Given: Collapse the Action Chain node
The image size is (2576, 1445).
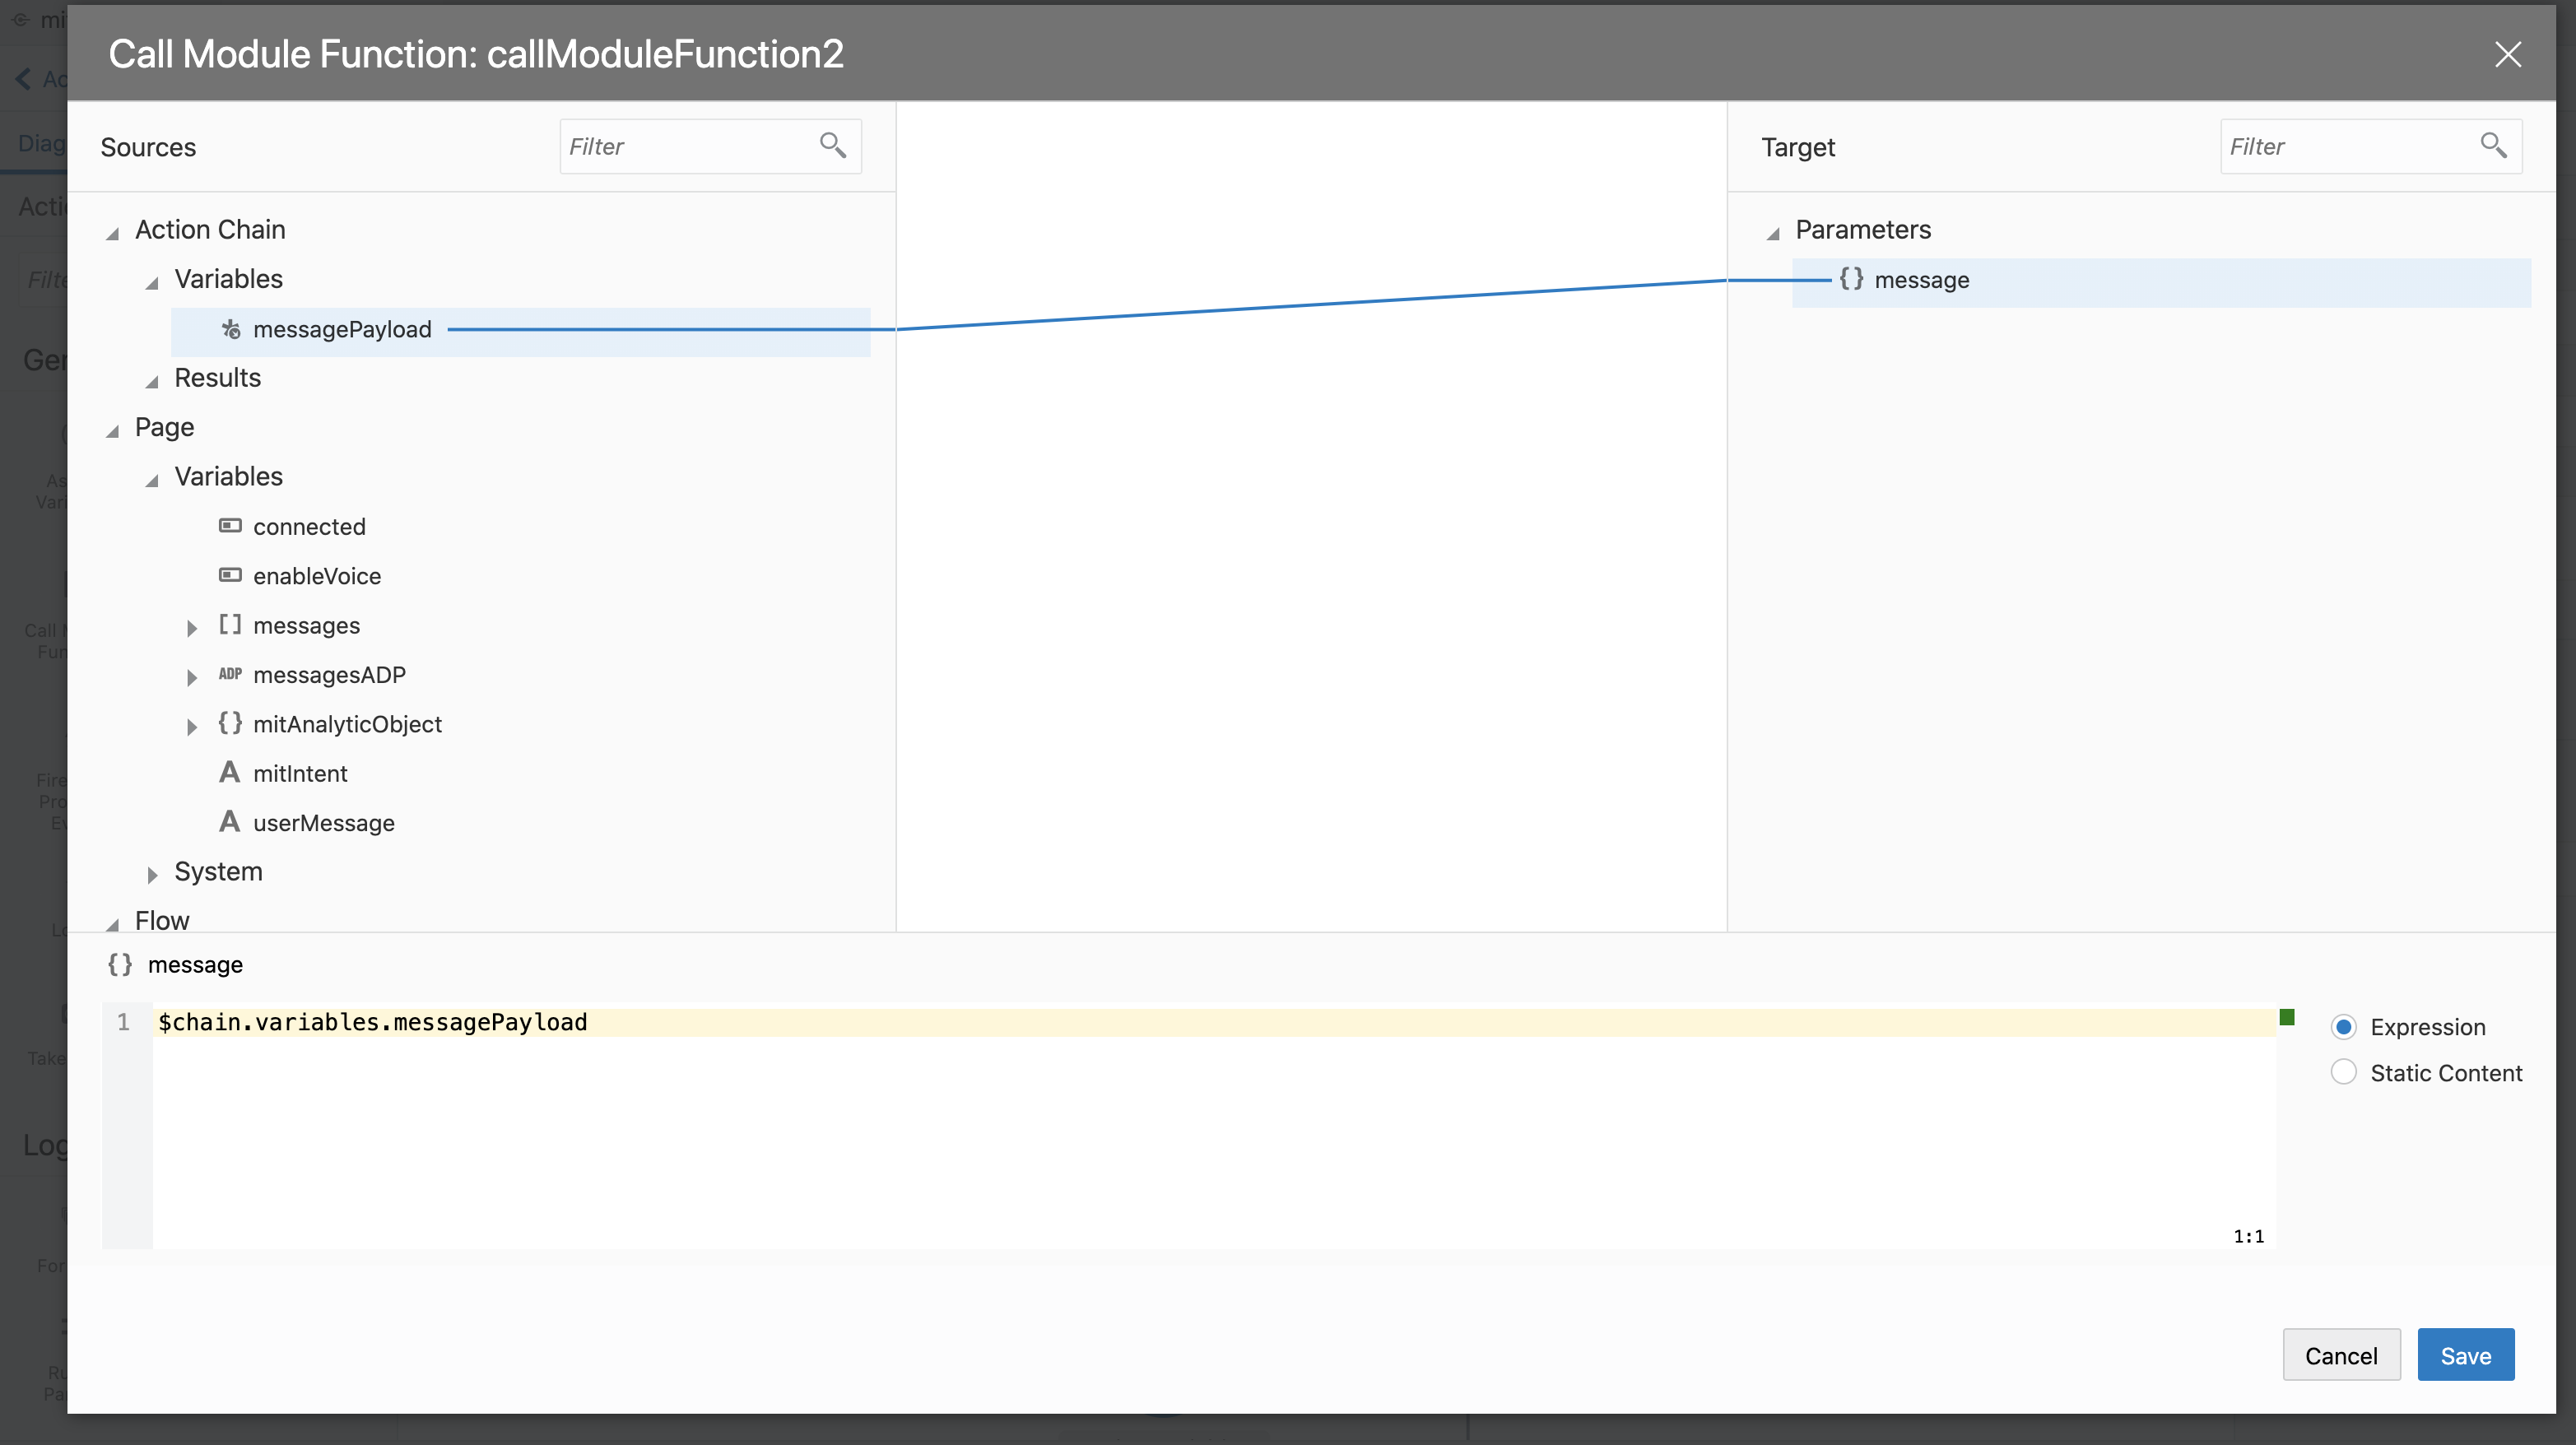Looking at the screenshot, I should click(x=113, y=232).
